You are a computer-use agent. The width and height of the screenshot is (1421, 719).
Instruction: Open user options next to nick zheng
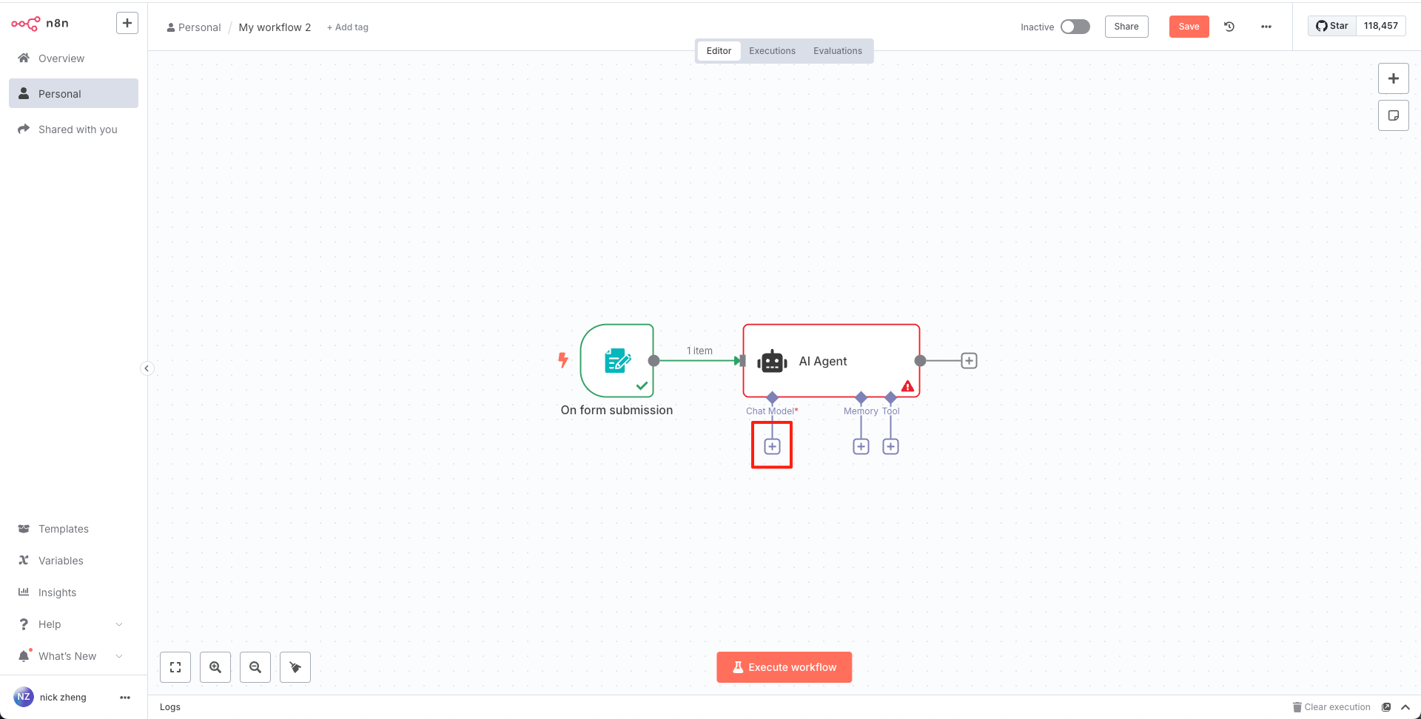tap(125, 698)
